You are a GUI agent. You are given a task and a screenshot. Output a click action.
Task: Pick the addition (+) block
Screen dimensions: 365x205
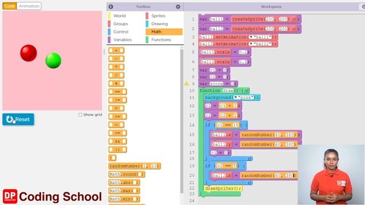(116, 51)
